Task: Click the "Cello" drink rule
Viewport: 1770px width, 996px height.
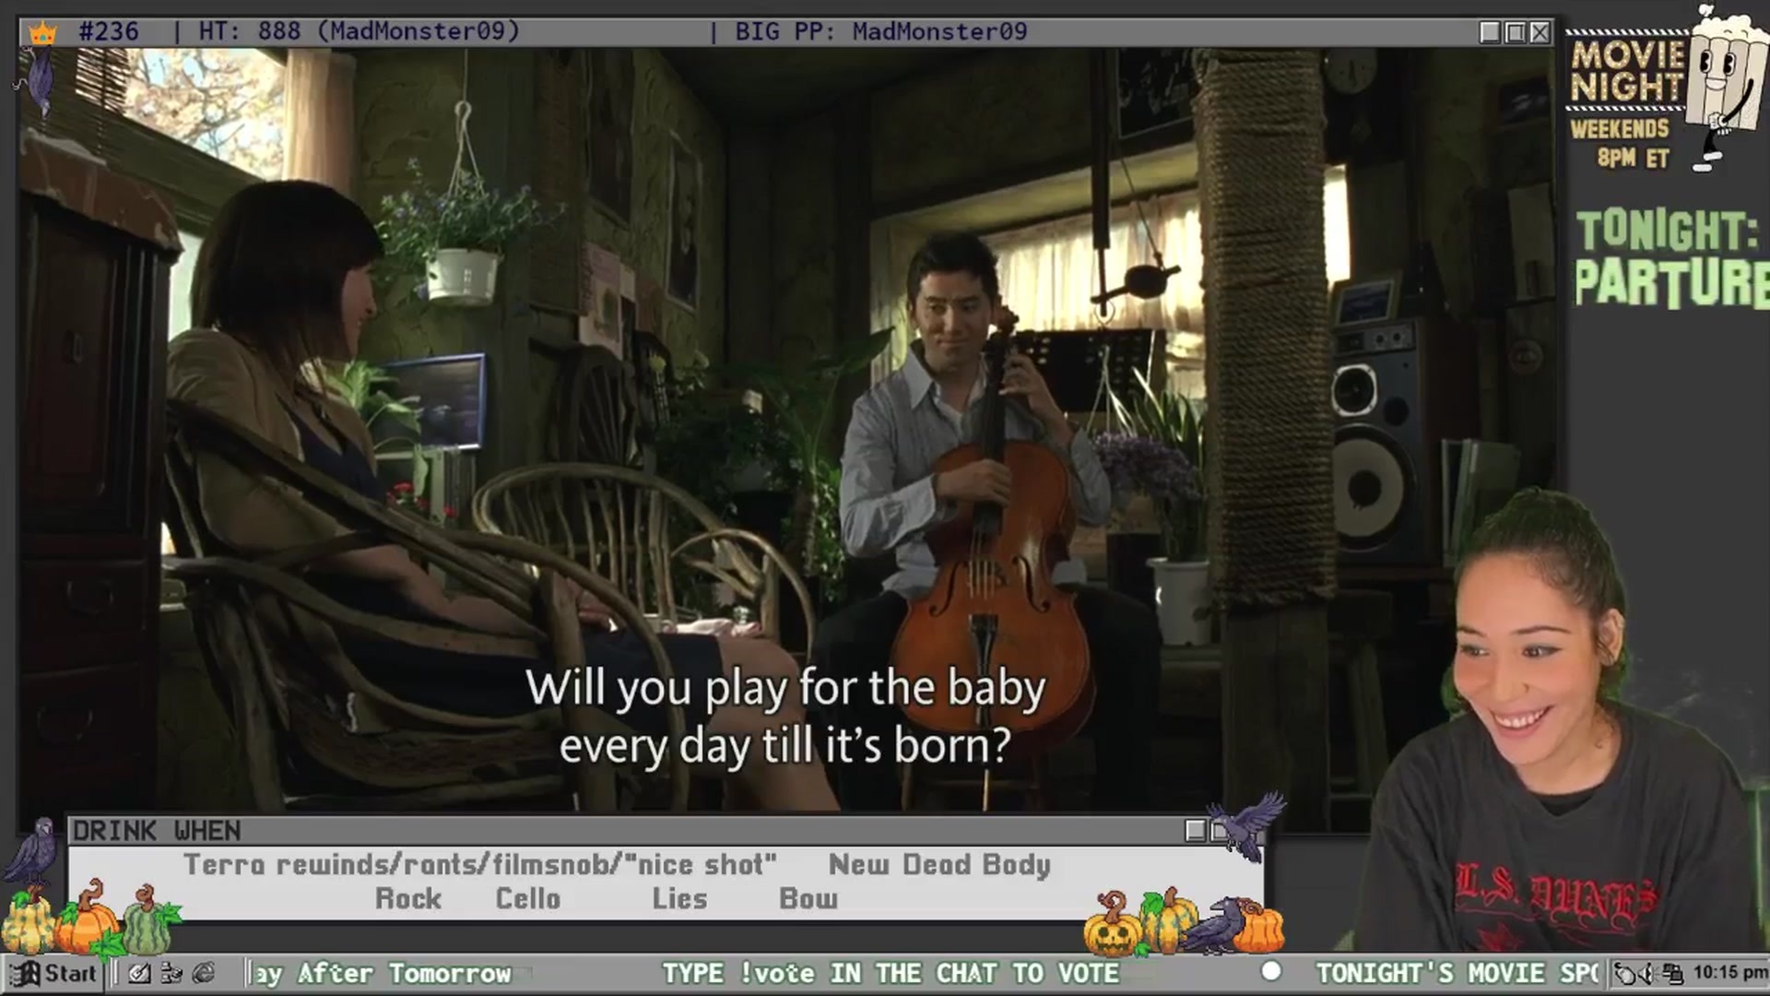Action: coord(528,898)
